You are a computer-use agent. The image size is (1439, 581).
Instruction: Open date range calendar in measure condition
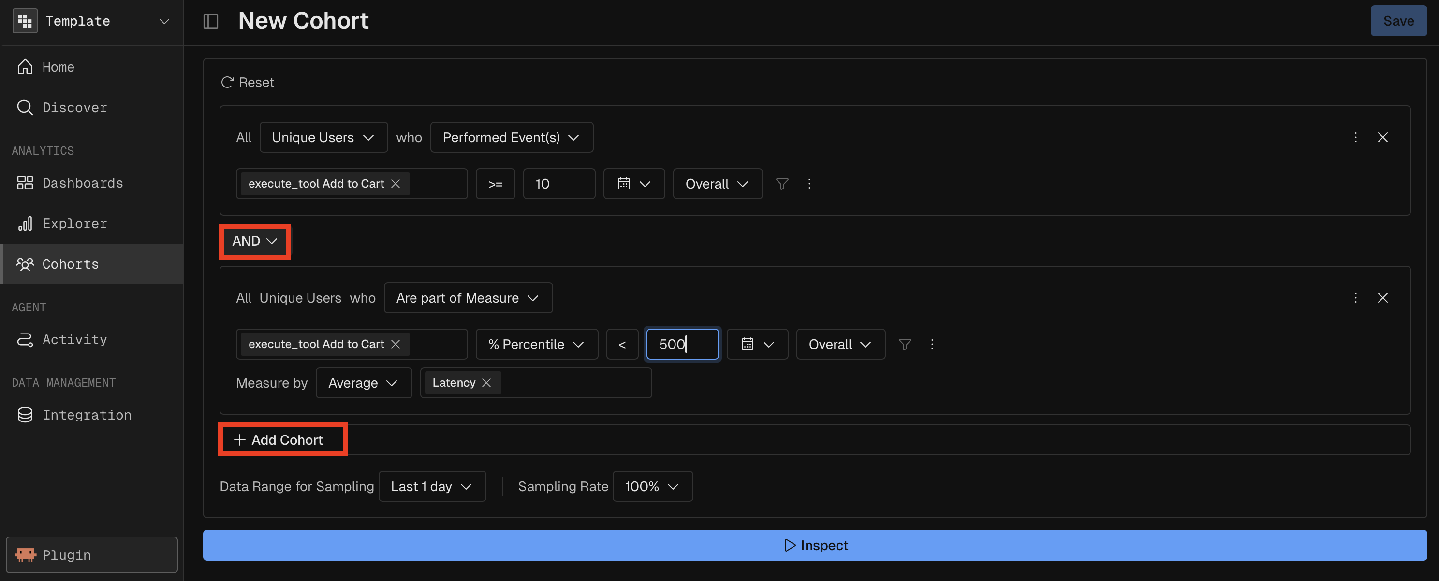pos(758,344)
